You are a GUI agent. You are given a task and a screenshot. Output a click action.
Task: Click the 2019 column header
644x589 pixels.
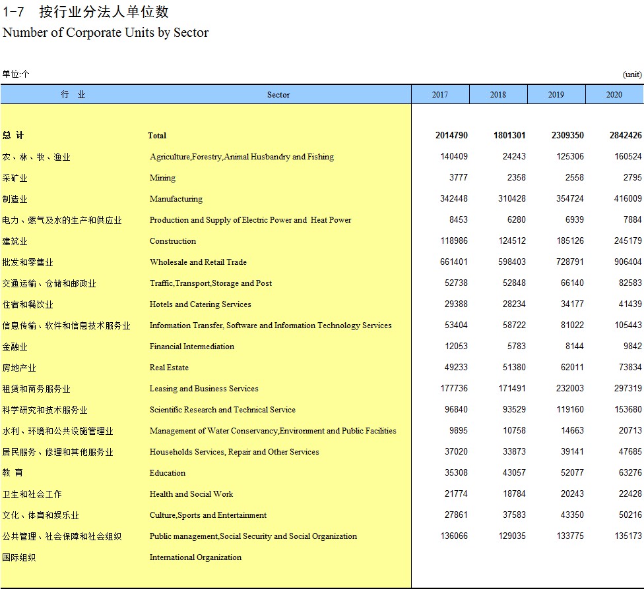point(556,95)
